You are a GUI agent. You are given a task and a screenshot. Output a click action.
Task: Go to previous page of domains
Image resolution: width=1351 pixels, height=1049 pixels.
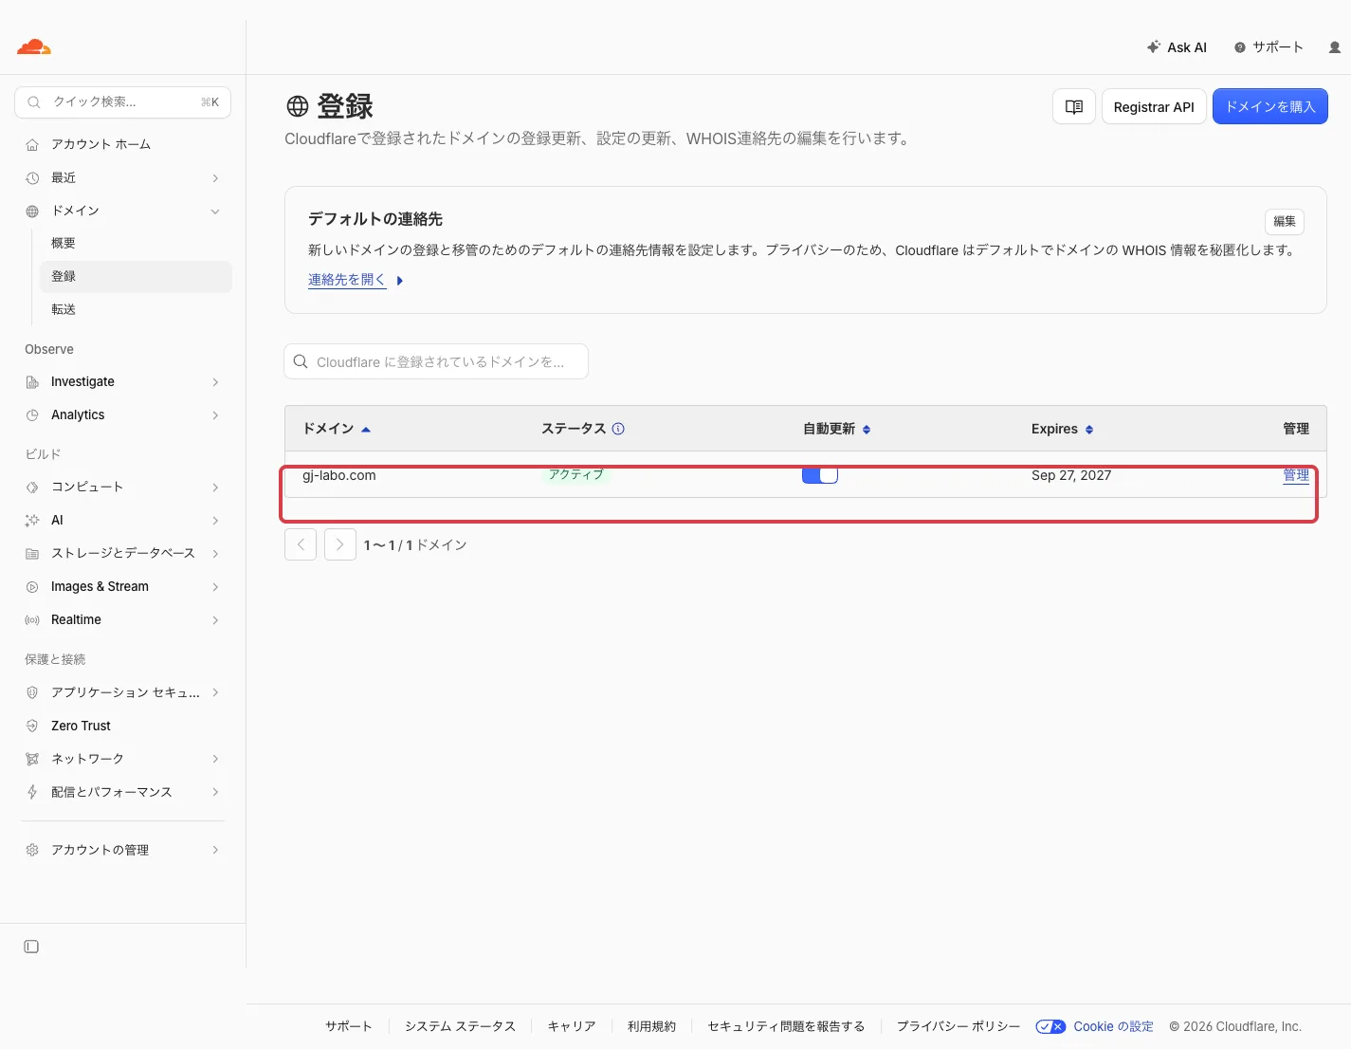tap(301, 544)
